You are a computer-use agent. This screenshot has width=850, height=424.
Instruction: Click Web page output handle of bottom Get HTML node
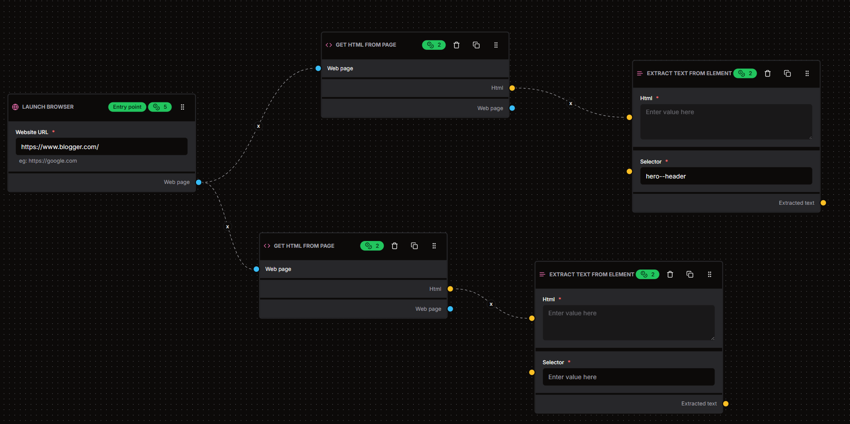[450, 309]
